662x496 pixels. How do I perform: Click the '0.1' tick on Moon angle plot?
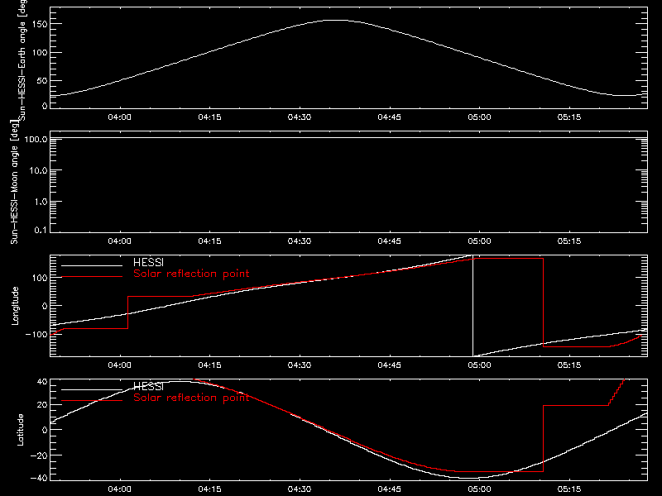click(x=41, y=230)
